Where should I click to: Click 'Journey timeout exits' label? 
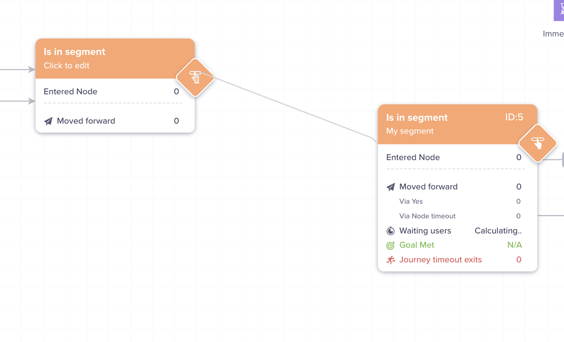(440, 260)
